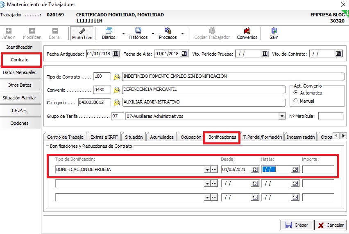Image resolution: width=349 pixels, height=234 pixels.
Task: Open the Históricos toolbar icon
Action: click(x=138, y=30)
